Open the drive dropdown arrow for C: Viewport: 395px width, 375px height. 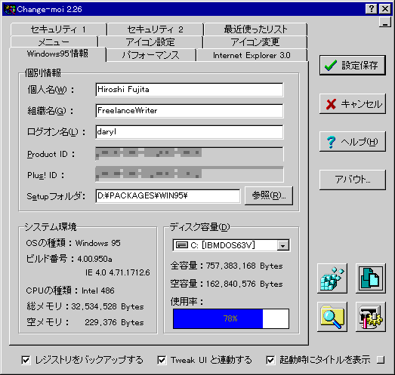tap(283, 245)
